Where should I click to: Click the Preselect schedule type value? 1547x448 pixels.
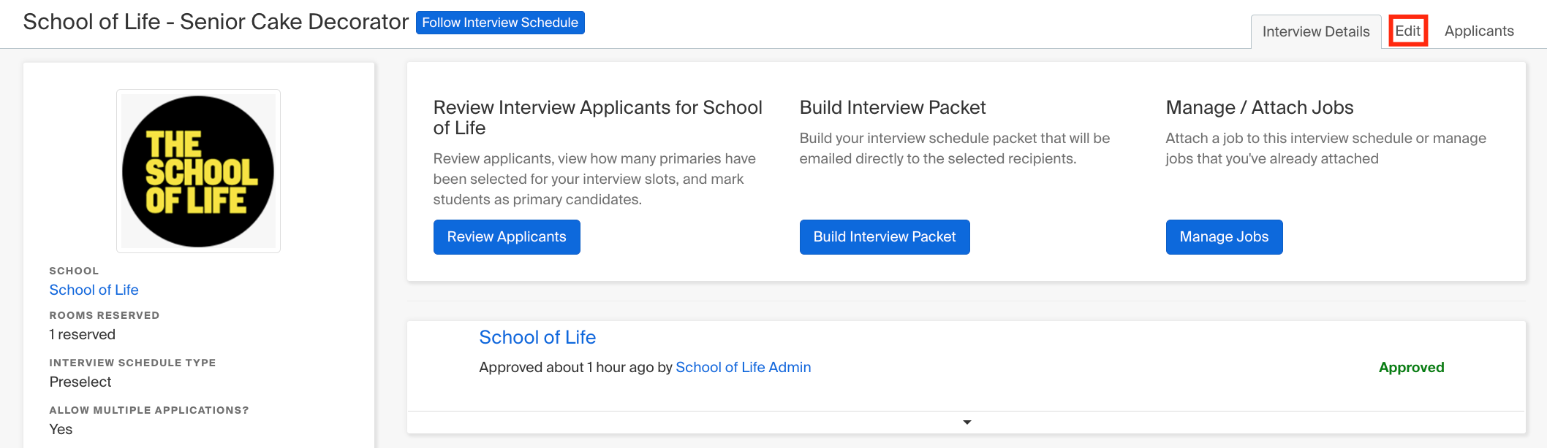click(x=80, y=382)
